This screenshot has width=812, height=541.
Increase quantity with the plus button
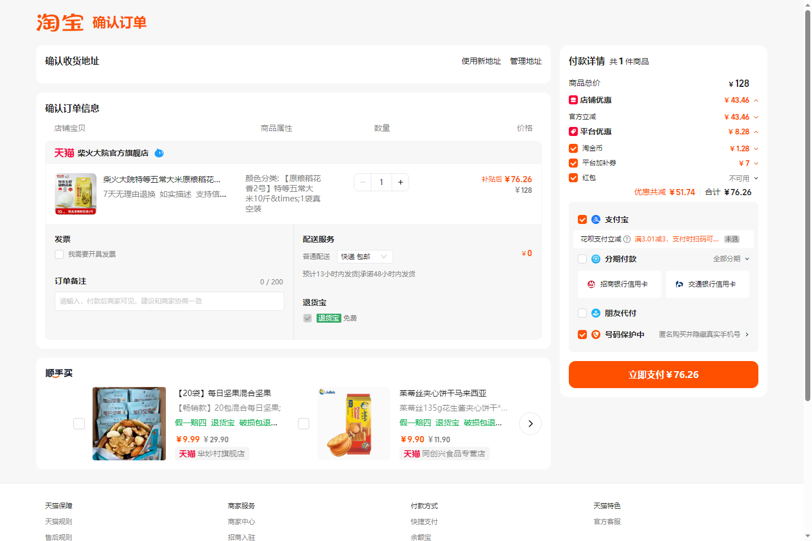click(x=401, y=182)
